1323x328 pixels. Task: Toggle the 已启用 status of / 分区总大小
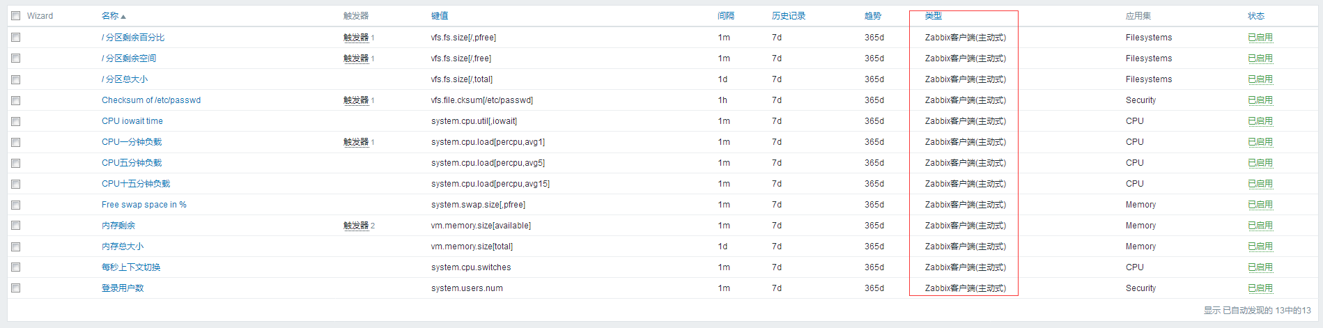click(x=1260, y=79)
